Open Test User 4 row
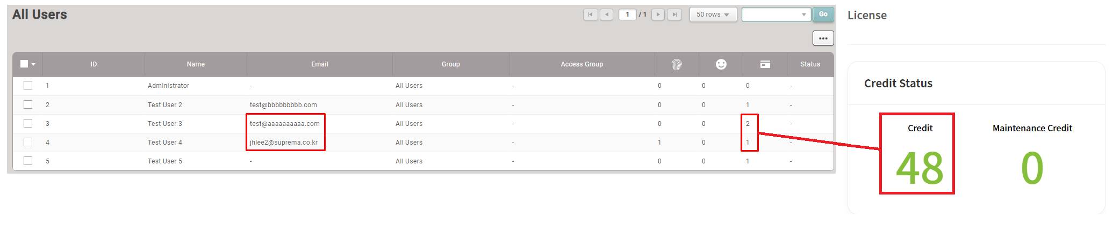This screenshot has height=232, width=1113. pyautogui.click(x=165, y=143)
